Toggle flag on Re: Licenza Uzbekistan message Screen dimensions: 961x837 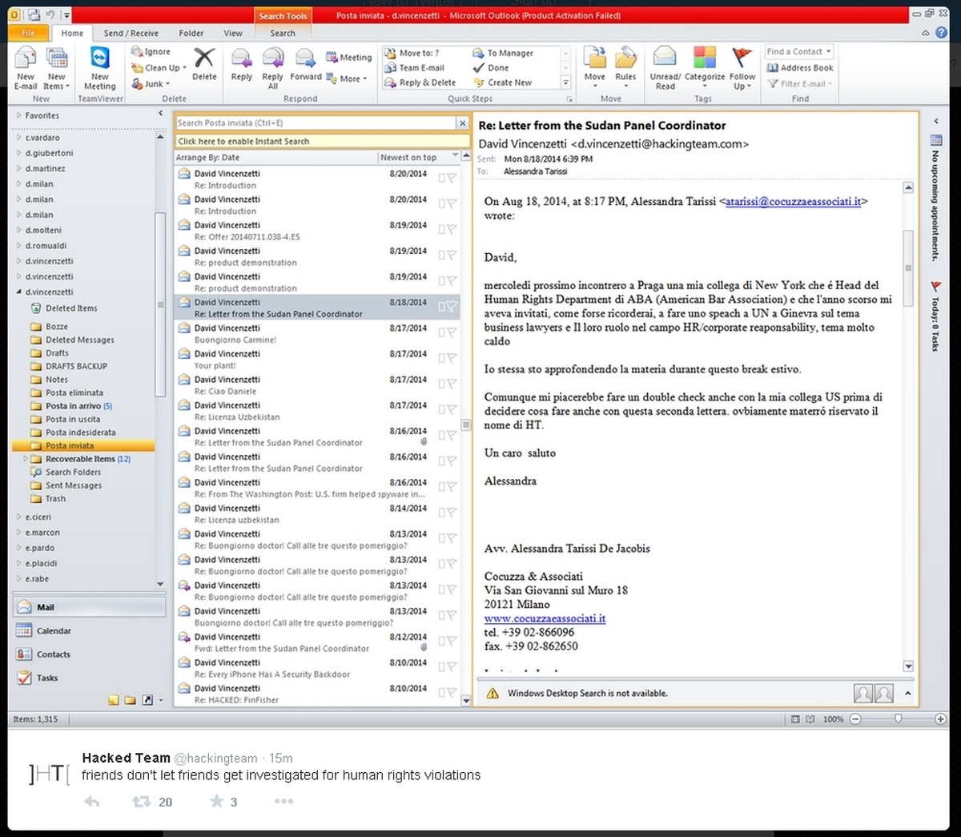(x=452, y=408)
